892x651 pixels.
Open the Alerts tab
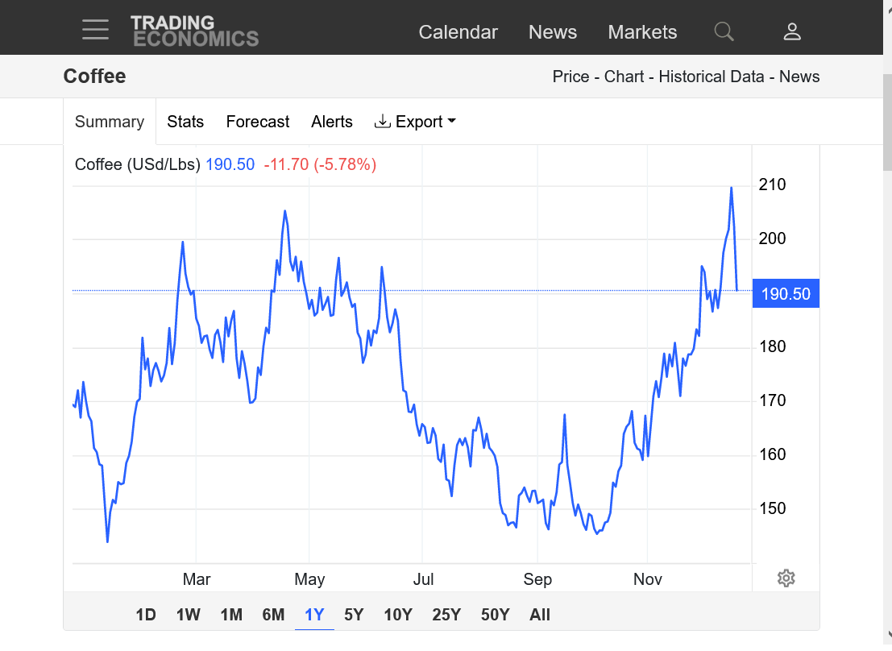point(332,122)
